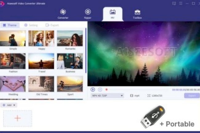Choose the Business theme thumbnail

tap(70, 61)
